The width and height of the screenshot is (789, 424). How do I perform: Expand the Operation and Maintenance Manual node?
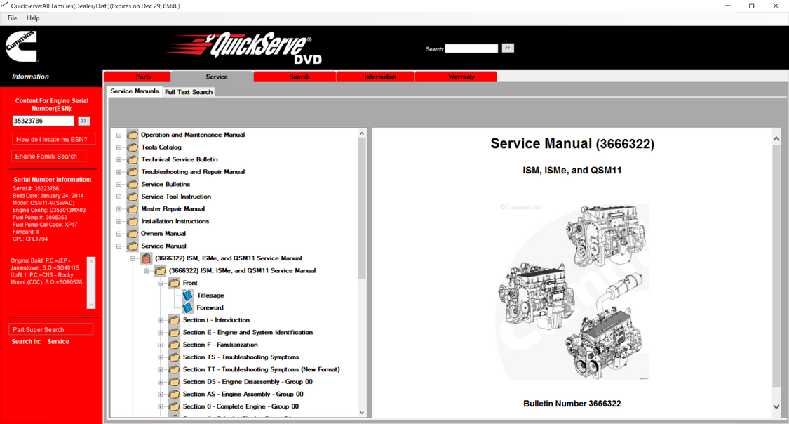[119, 134]
